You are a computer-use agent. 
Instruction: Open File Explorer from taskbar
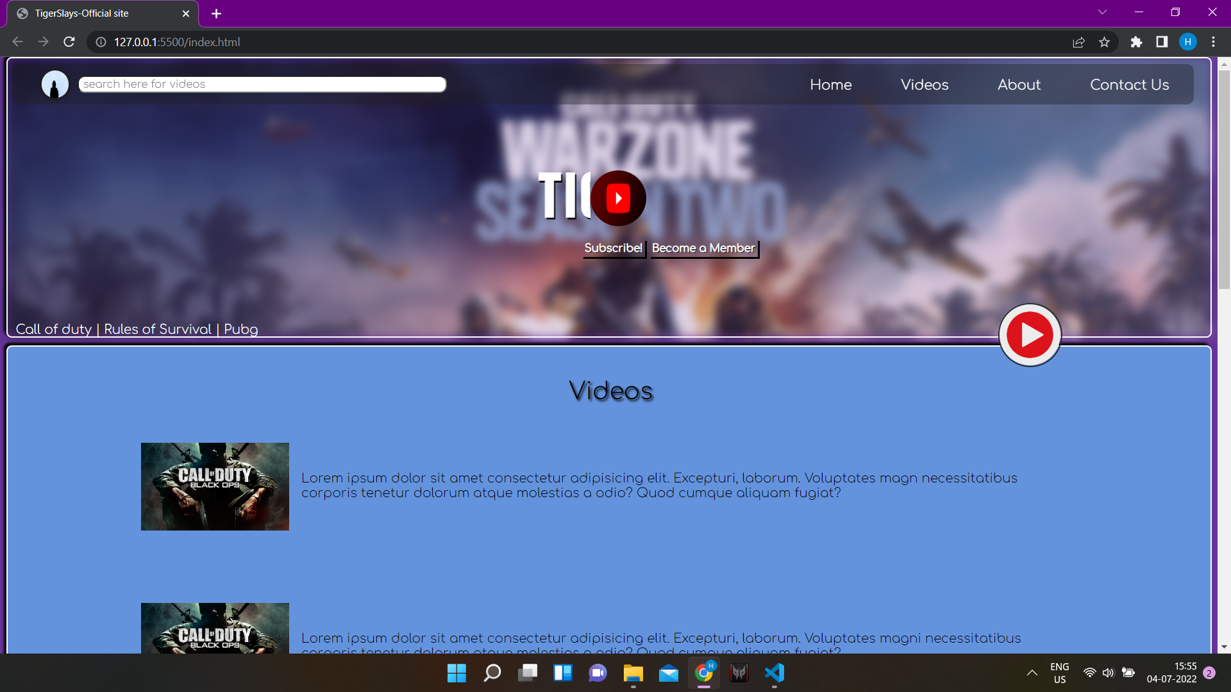pos(633,673)
